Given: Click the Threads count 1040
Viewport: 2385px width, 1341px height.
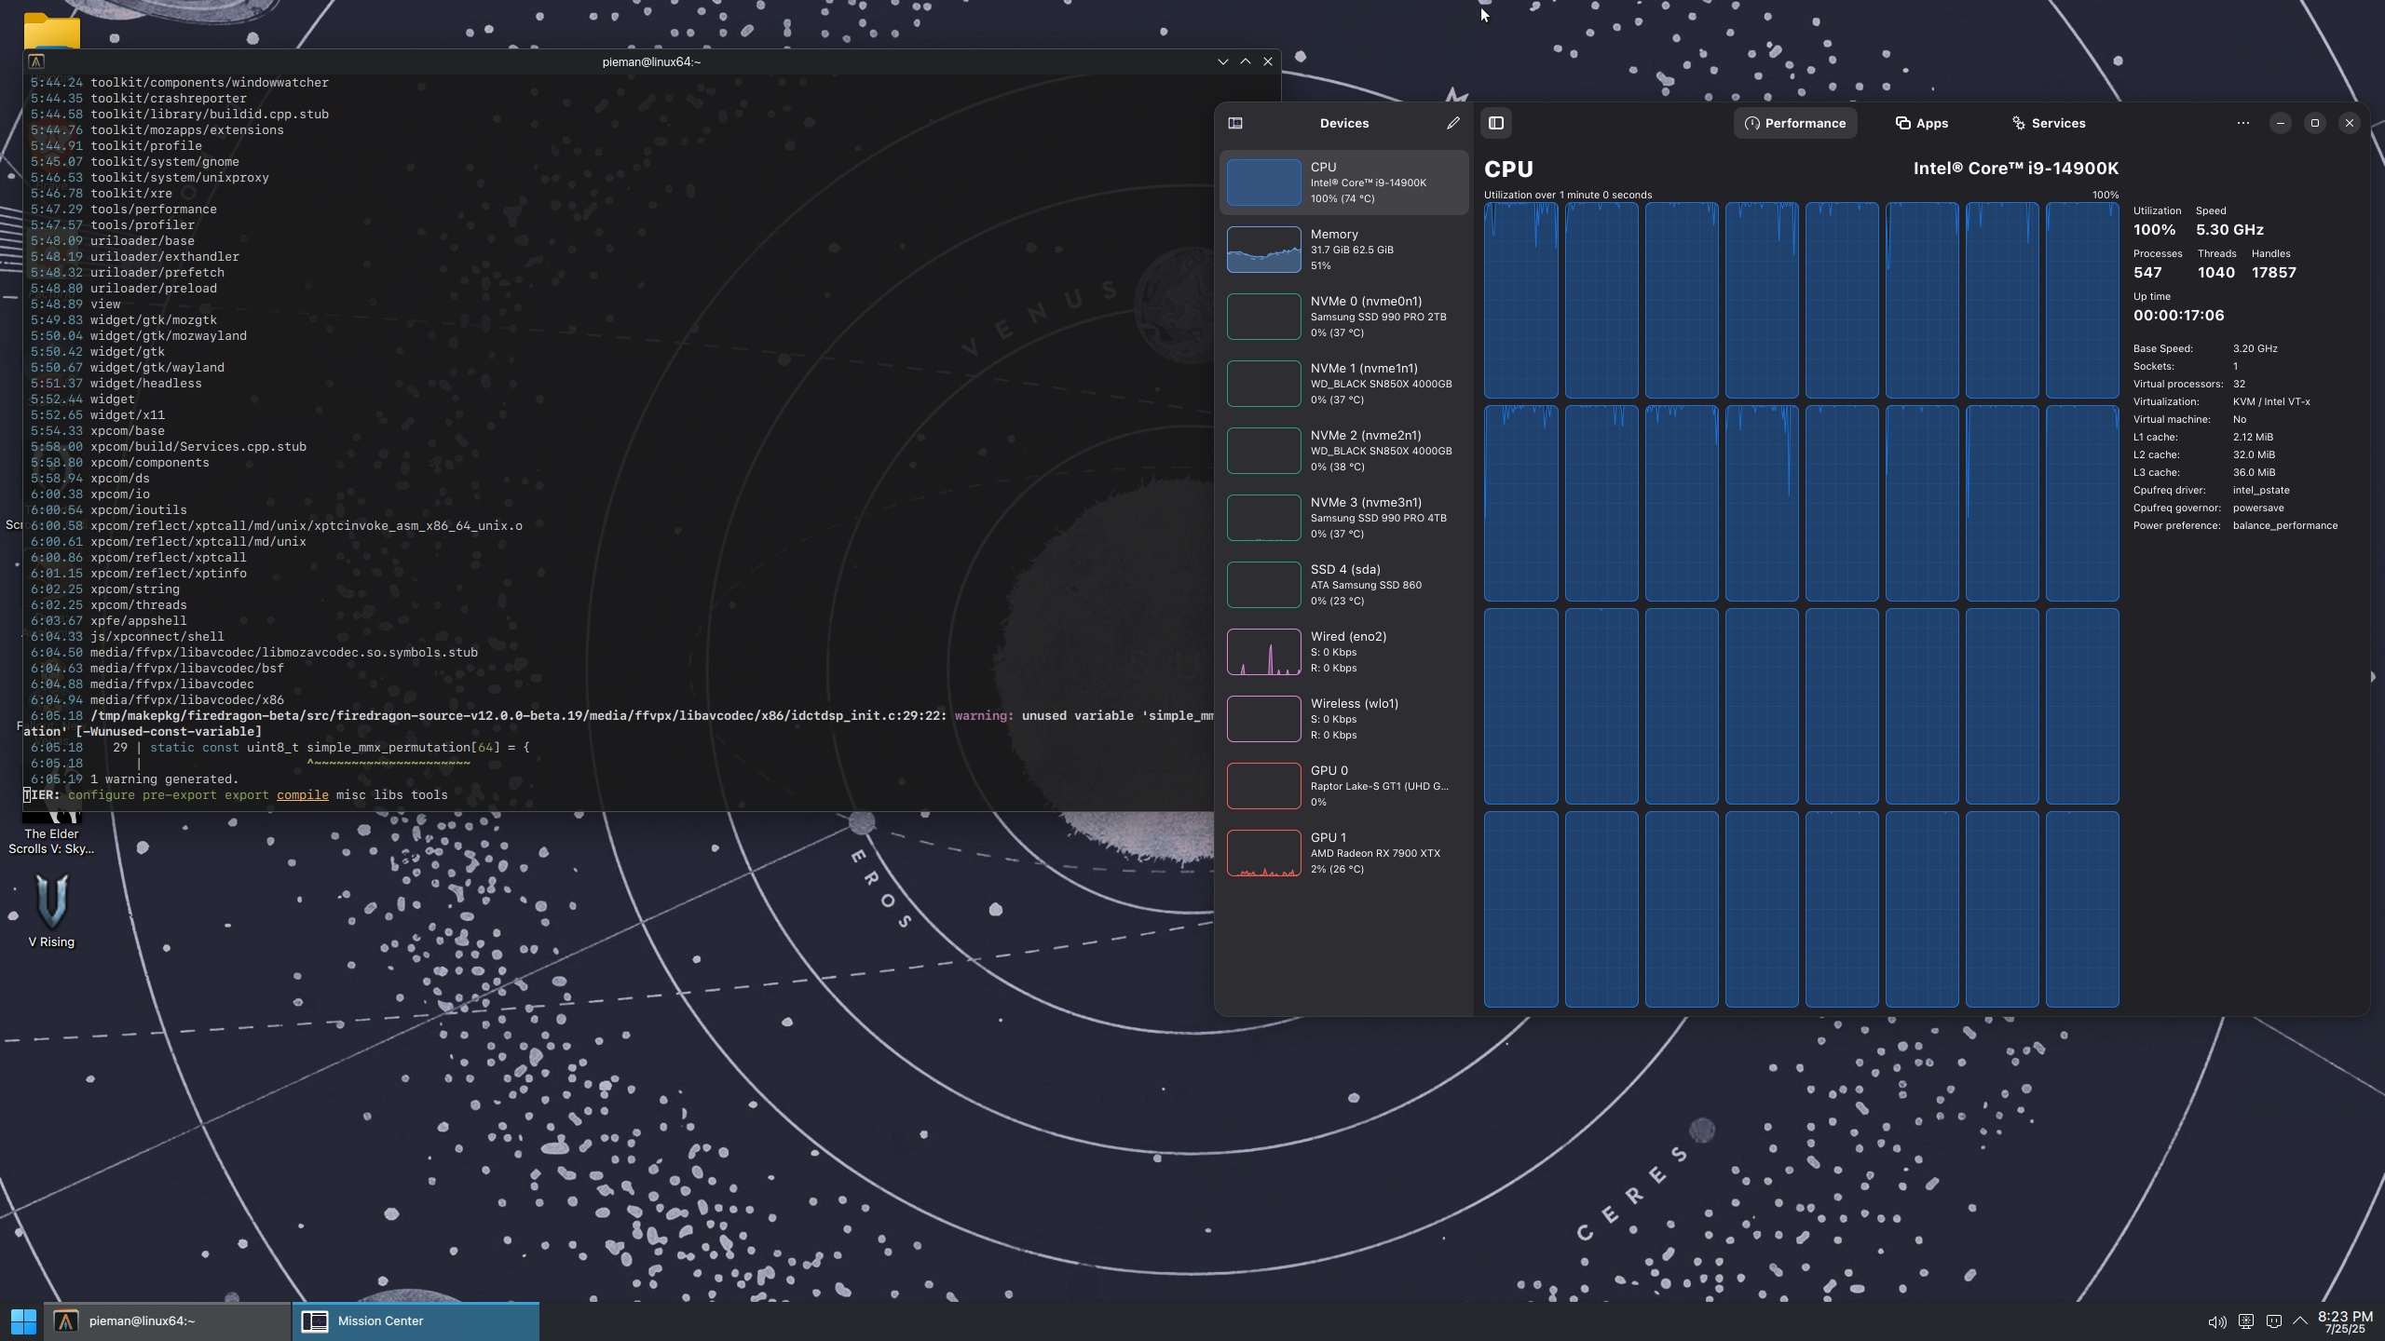Looking at the screenshot, I should tap(2215, 273).
